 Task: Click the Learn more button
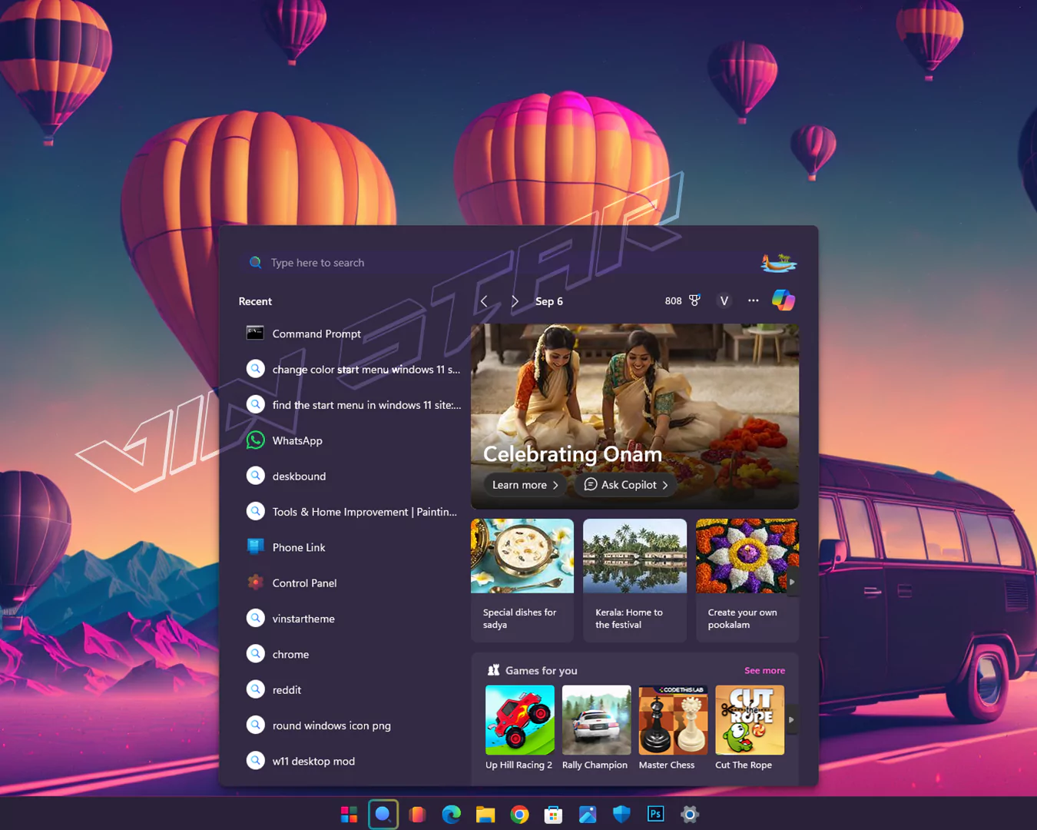pos(525,485)
